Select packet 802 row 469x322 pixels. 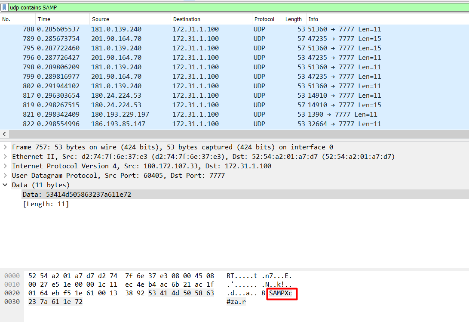pyautogui.click(x=235, y=86)
